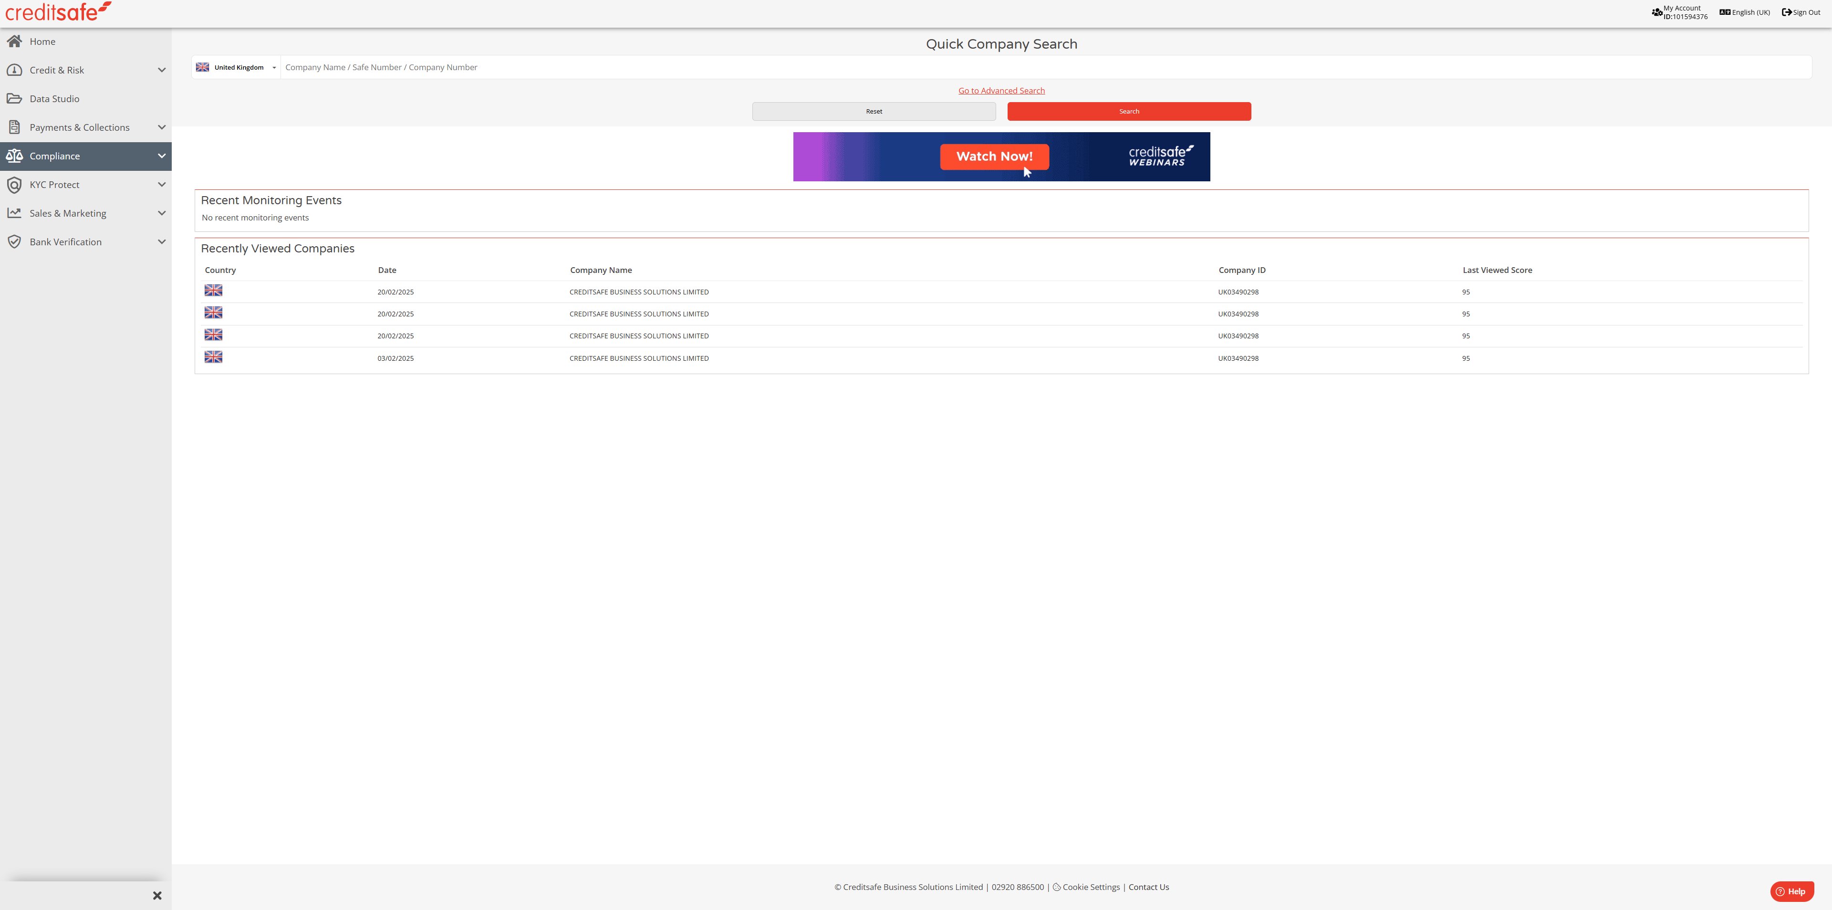The height and width of the screenshot is (910, 1832).
Task: Click company name in the 03/02/2025 row
Action: point(639,358)
